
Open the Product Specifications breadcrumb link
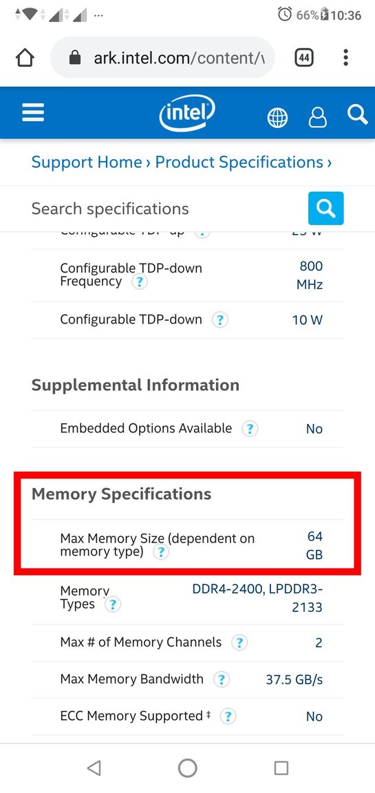click(x=239, y=162)
